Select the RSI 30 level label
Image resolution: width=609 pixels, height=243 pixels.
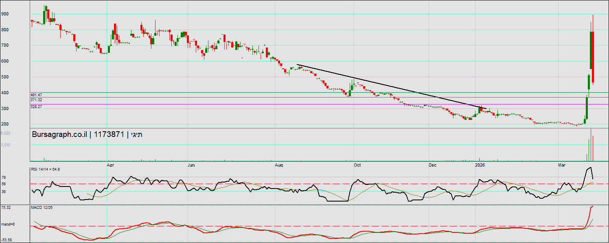point(3,191)
